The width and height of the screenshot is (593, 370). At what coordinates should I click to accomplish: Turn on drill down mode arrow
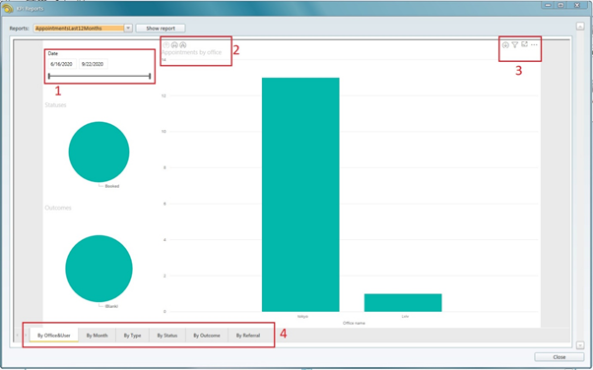[505, 45]
